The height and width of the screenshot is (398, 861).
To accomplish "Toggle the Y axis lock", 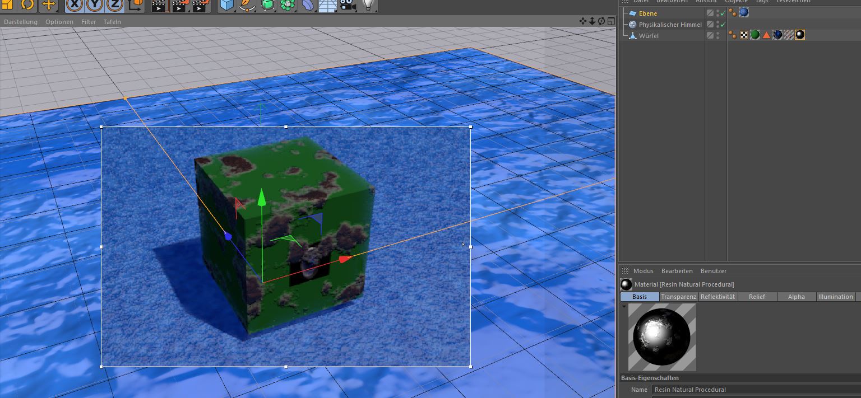I will [x=95, y=5].
